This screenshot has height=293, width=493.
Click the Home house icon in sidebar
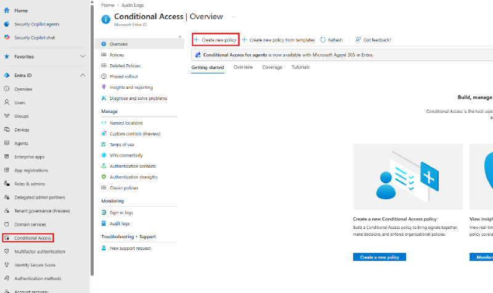tap(7, 10)
